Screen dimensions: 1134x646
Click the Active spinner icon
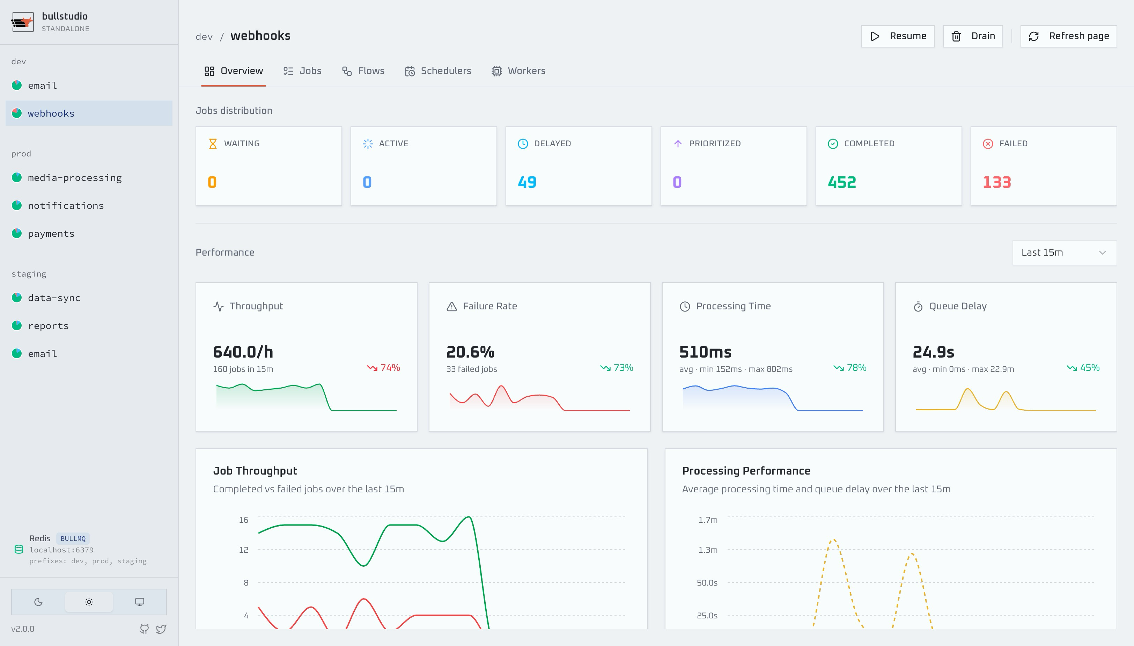[x=368, y=144]
